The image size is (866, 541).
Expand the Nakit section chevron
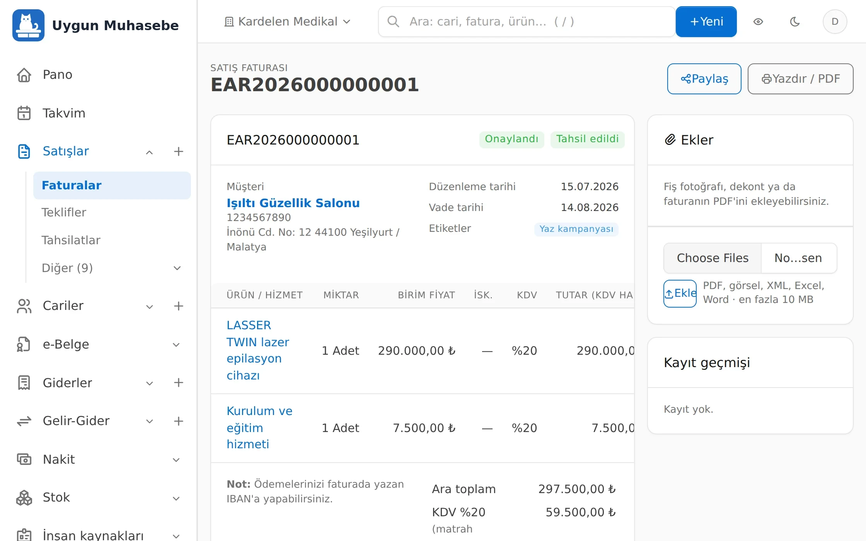pos(176,460)
